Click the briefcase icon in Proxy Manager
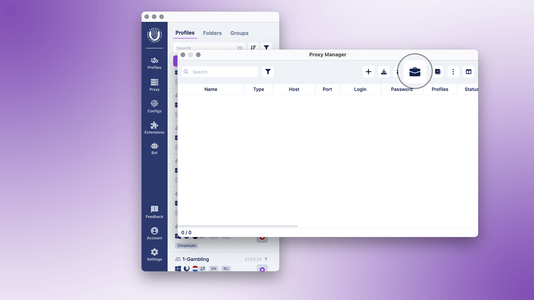Image resolution: width=534 pixels, height=300 pixels. click(x=415, y=72)
